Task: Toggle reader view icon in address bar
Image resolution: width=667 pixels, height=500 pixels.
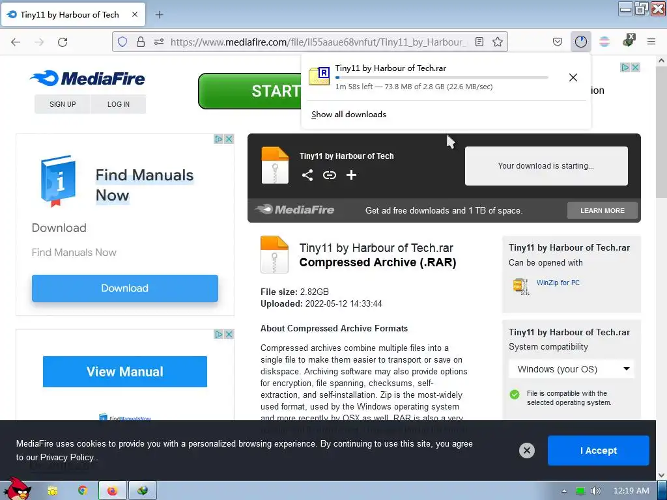Action: tap(479, 42)
